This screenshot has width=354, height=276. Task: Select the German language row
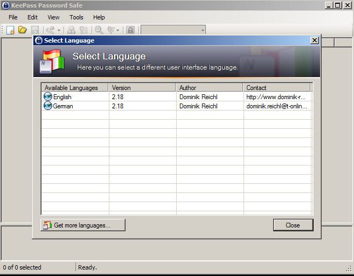click(177, 106)
